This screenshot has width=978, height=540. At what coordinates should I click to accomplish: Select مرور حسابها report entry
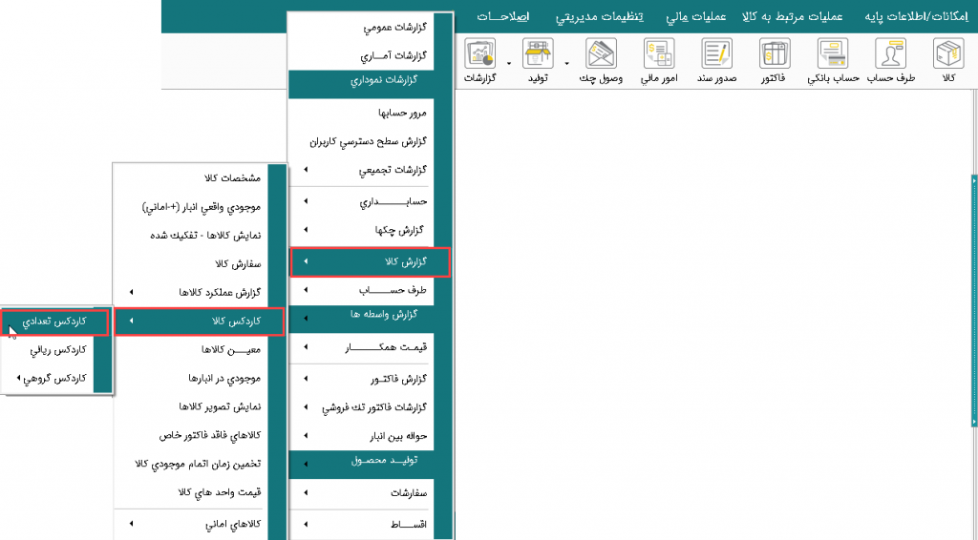(401, 113)
